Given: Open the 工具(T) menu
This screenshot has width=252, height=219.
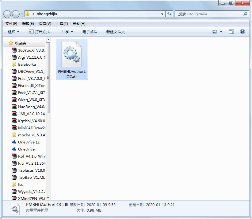Looking at the screenshot, I should (x=62, y=24).
